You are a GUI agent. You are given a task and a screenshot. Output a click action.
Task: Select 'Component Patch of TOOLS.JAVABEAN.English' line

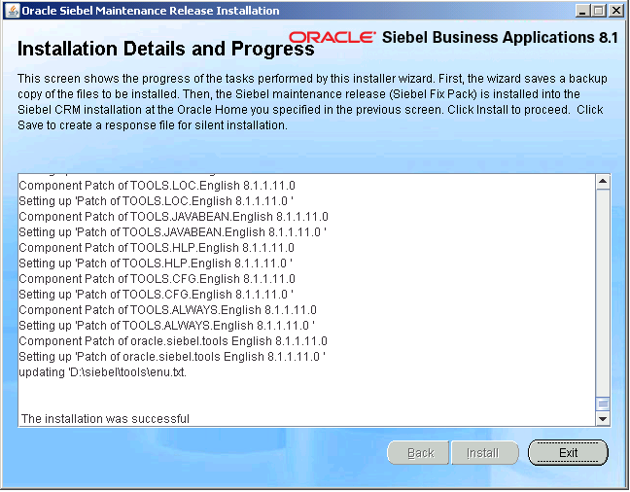tap(174, 216)
